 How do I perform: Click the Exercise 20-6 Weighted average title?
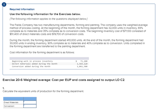pos(64,80)
